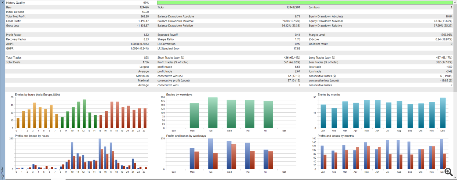The width and height of the screenshot is (457, 180).
Task: Close the Strategy Tester panel with the X
Action: (x=2, y=2)
